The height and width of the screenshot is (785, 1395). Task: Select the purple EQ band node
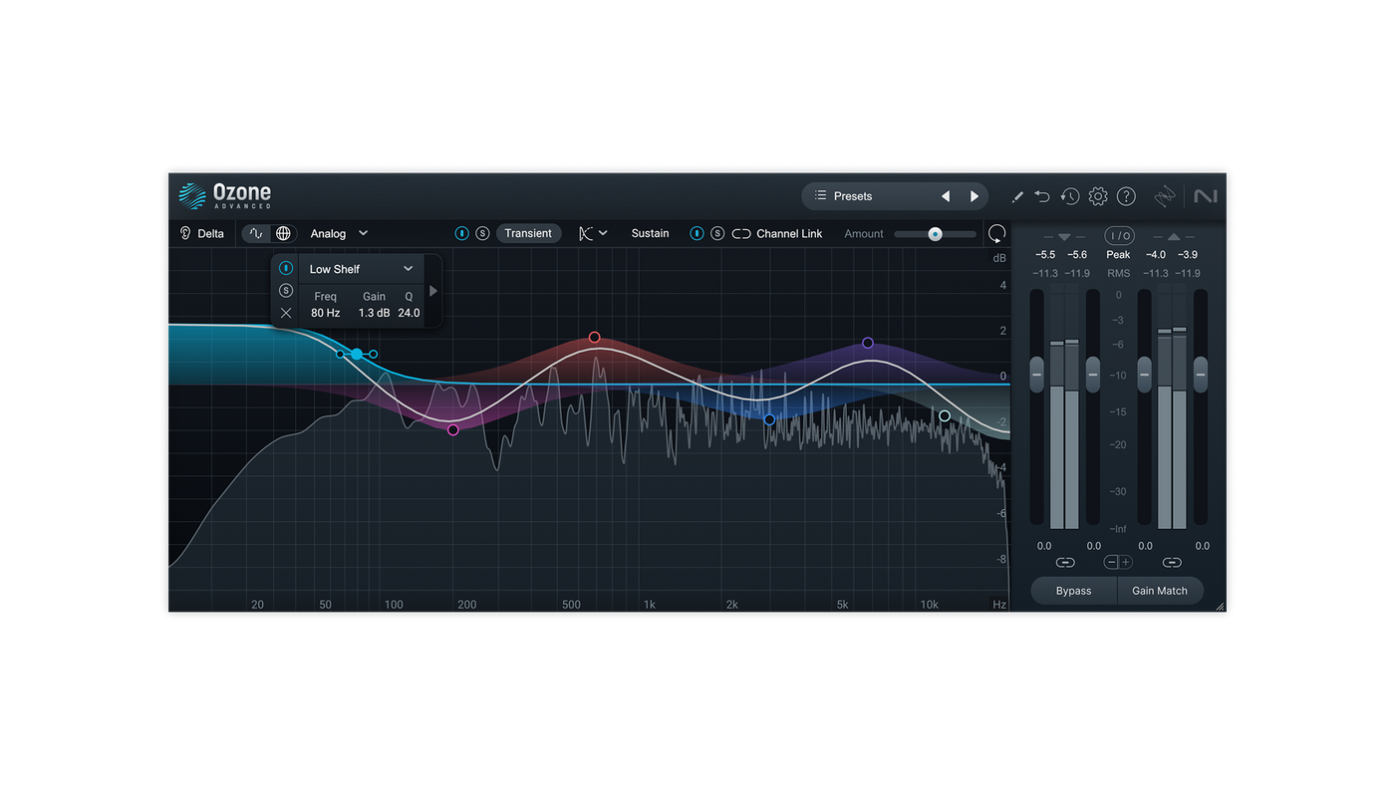click(x=868, y=343)
